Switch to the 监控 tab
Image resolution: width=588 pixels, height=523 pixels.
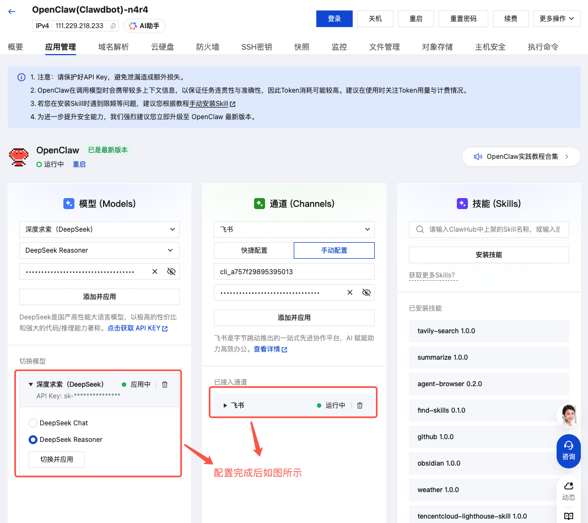point(339,47)
